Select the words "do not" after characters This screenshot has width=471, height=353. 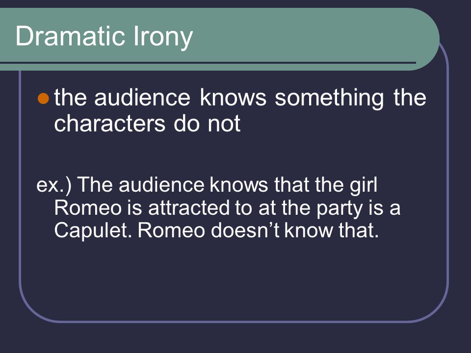207,124
